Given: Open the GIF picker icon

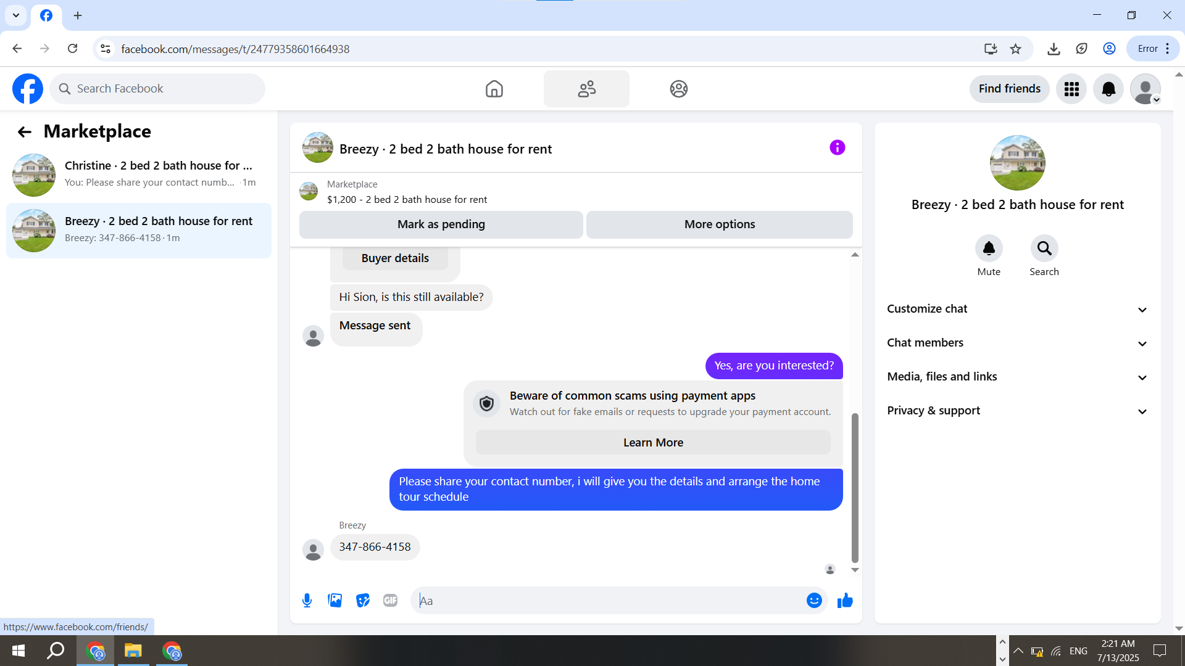Looking at the screenshot, I should [390, 601].
